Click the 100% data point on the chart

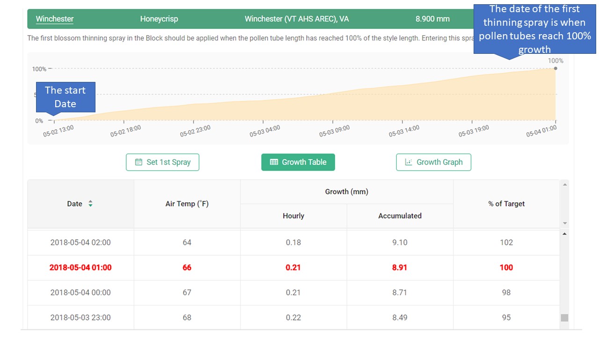(x=555, y=68)
